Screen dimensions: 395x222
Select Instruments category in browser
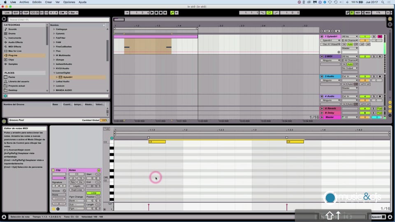pyautogui.click(x=15, y=38)
